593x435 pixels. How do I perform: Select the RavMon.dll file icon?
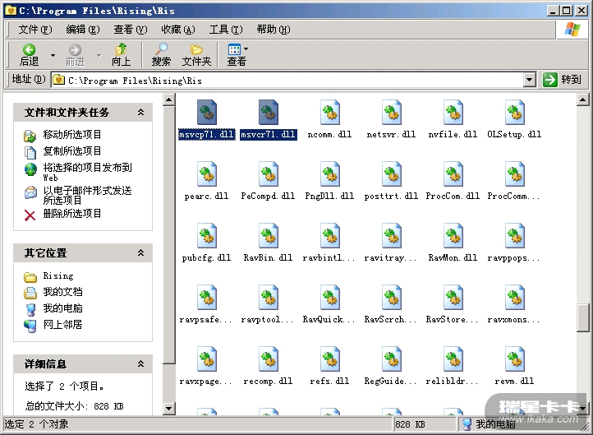tap(453, 236)
